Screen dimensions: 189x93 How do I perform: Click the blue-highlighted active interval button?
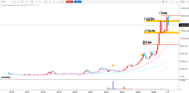[x=22, y=2]
